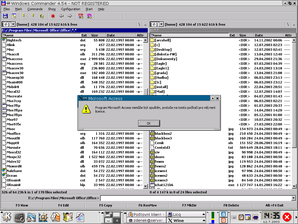Open the right panel drive dropdown

coord(161,24)
